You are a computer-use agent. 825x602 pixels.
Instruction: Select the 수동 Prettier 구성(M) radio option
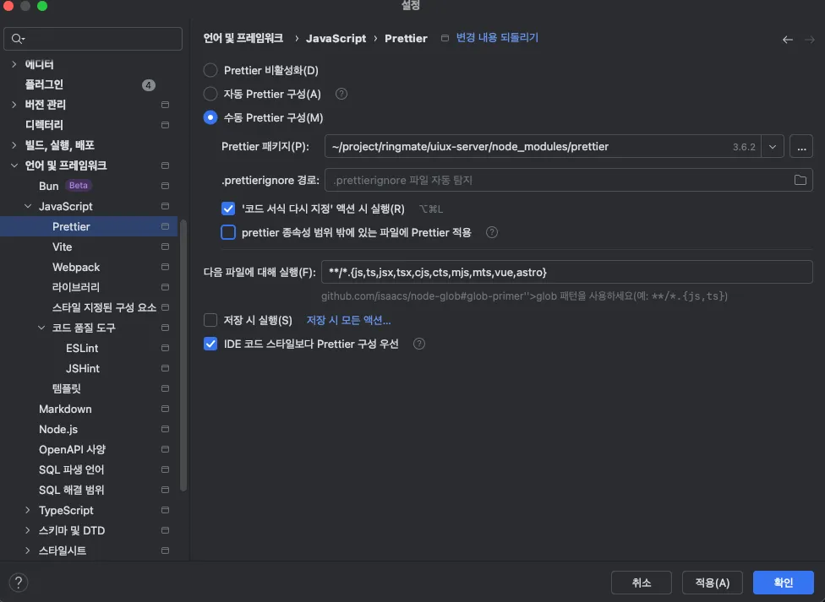(x=210, y=117)
